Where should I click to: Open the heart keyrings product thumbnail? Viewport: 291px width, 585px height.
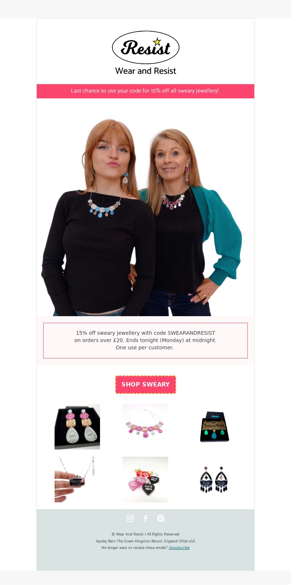pos(145,479)
